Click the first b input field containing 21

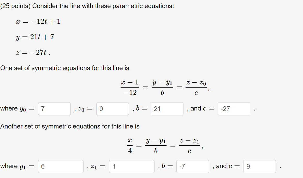click(167, 109)
